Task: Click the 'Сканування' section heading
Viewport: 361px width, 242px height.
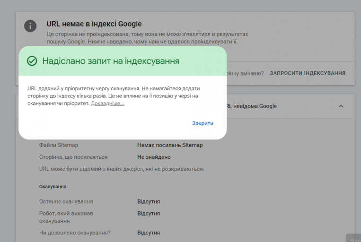Action: point(53,187)
